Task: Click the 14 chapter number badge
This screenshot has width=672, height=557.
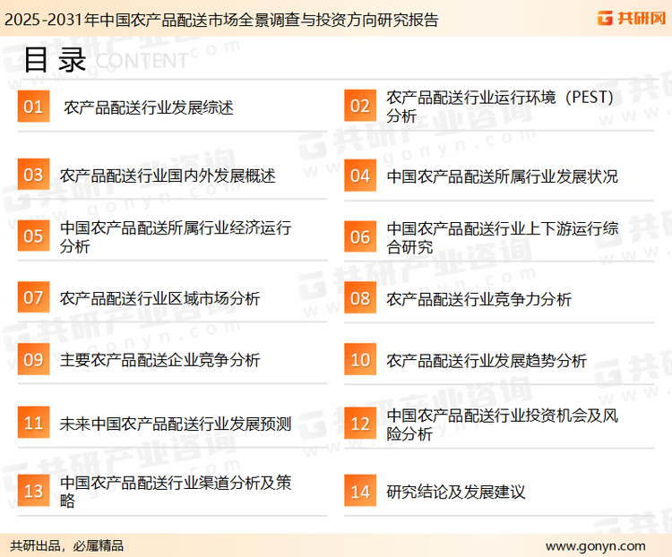Action: (359, 492)
